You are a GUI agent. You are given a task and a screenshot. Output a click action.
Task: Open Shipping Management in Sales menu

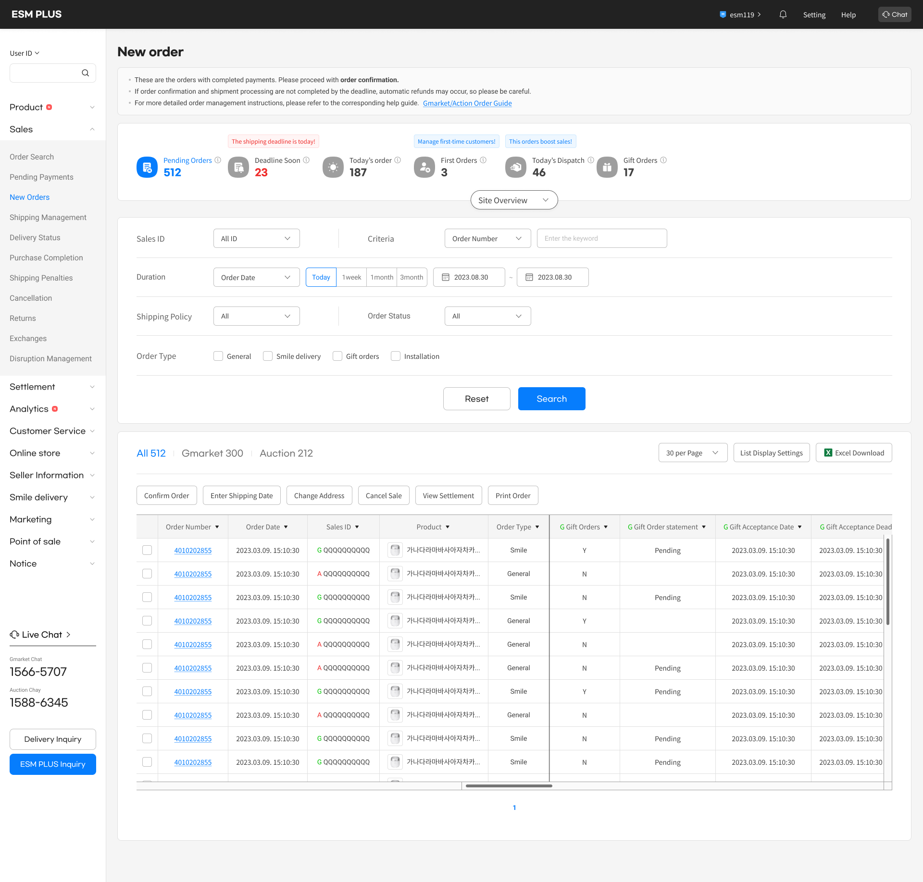click(48, 217)
